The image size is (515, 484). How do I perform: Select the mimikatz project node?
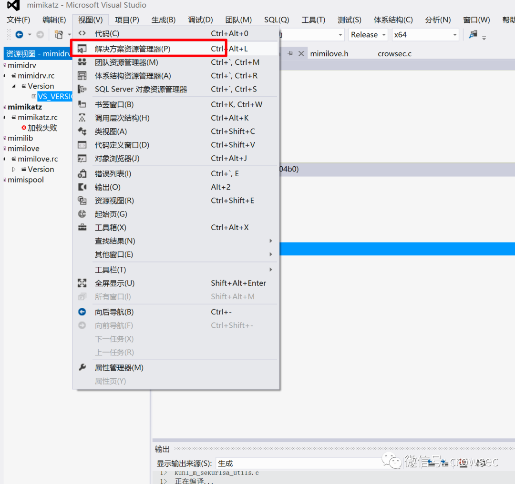pyautogui.click(x=25, y=107)
